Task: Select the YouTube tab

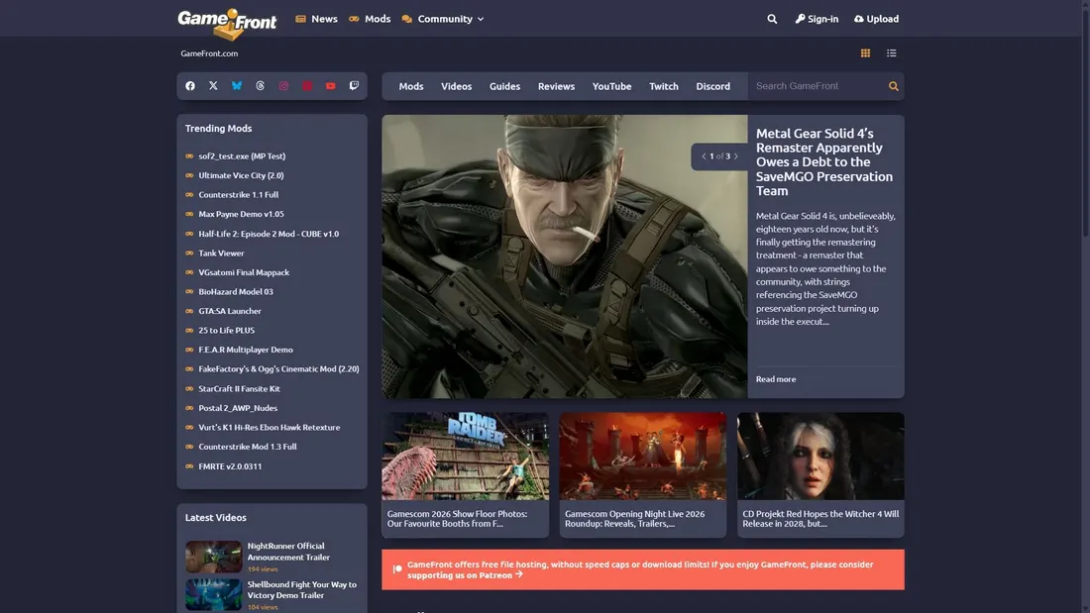Action: pyautogui.click(x=611, y=86)
